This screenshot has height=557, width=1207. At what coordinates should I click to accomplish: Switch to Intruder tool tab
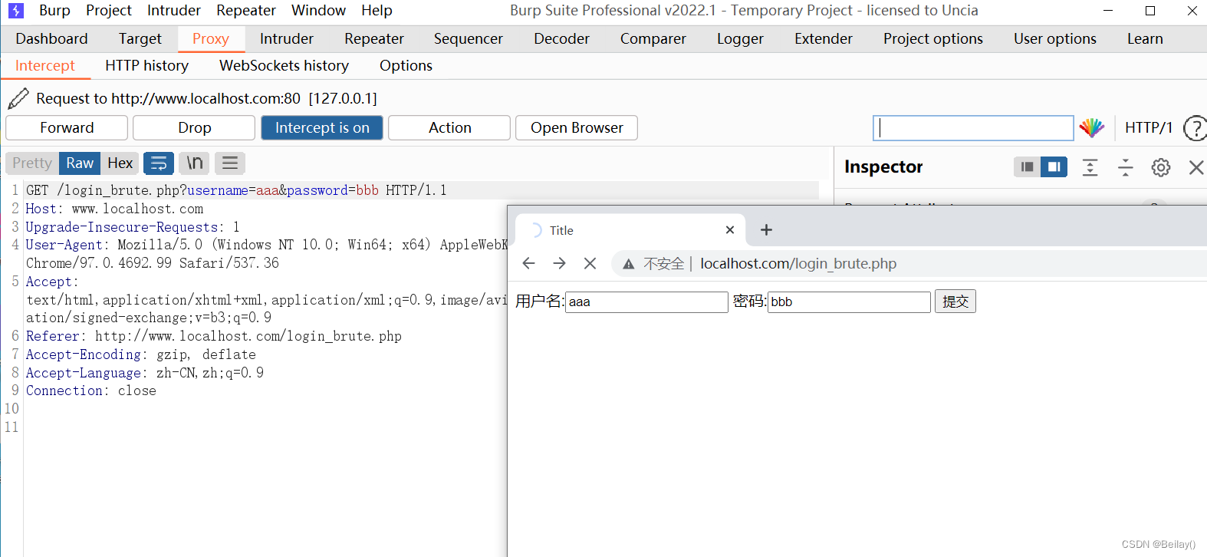point(287,39)
